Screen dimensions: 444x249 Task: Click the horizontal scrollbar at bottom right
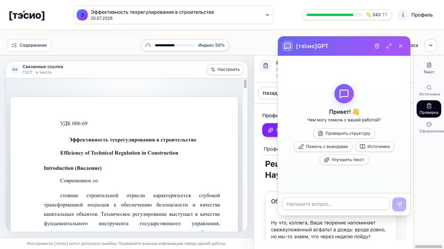(428, 247)
